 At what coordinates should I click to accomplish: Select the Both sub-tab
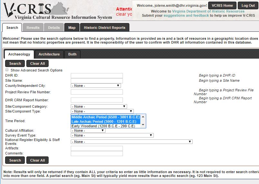click(x=72, y=54)
